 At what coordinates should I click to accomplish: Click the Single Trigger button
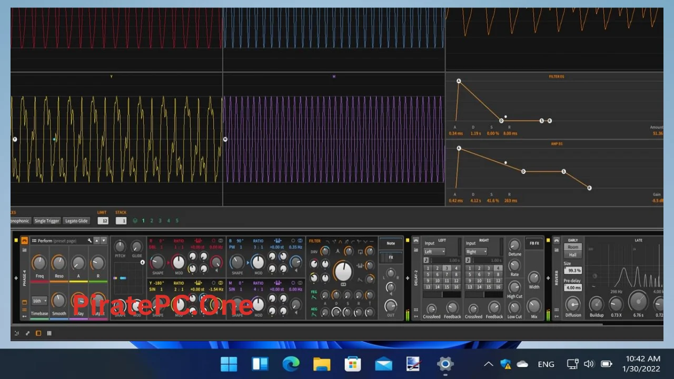pos(47,221)
